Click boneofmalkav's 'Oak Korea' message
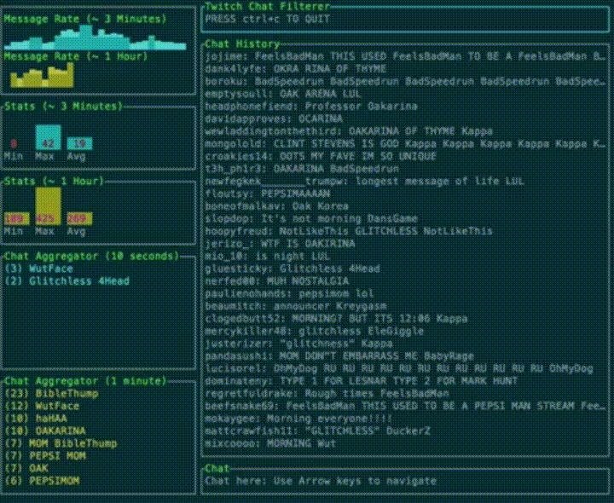Viewport: 614px width, 503px height. point(277,206)
